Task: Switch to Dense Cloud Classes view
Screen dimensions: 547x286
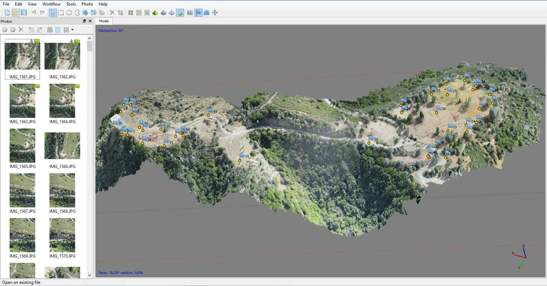Action: (x=147, y=13)
